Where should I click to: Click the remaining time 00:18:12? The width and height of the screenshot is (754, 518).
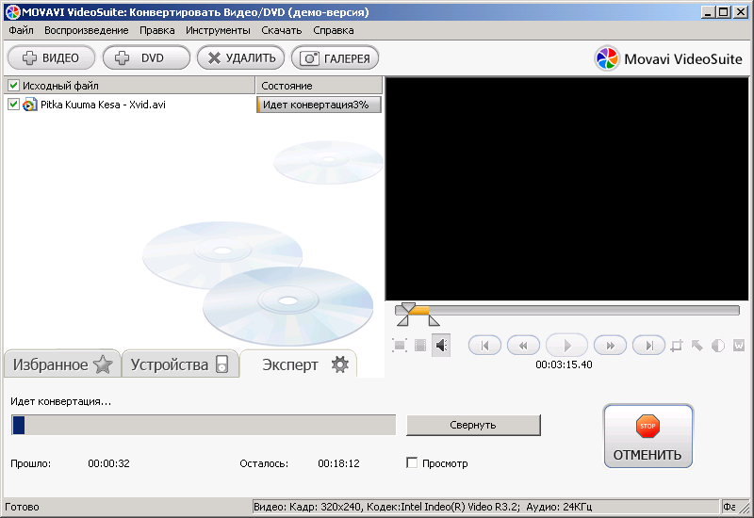[338, 463]
